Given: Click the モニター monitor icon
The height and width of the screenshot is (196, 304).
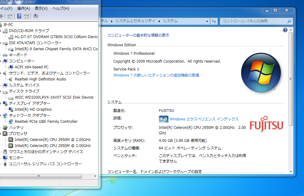Looking at the screenshot, I should coord(5,158).
